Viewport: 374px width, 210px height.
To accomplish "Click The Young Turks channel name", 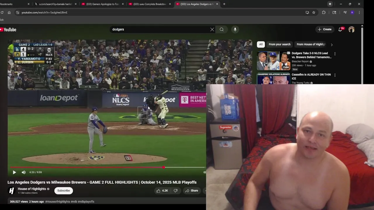I will click(300, 83).
